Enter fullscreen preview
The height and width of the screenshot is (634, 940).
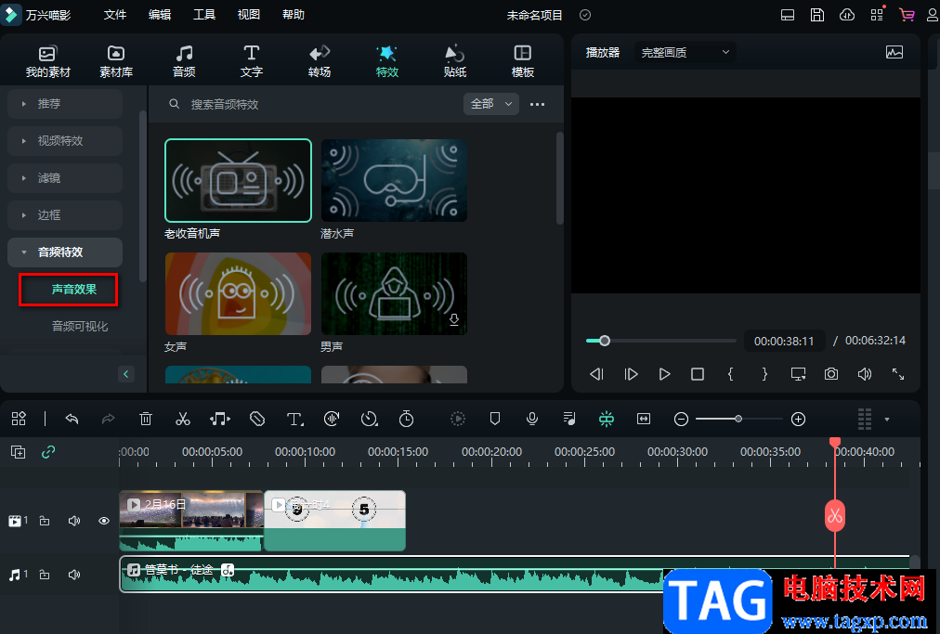[898, 374]
